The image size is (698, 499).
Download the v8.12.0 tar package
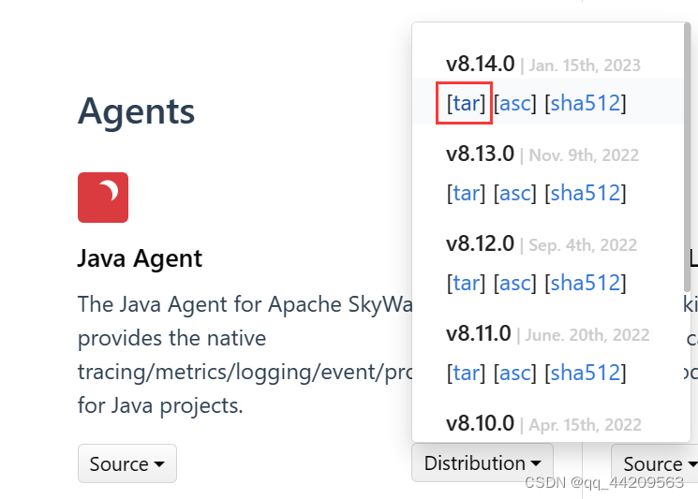[466, 283]
